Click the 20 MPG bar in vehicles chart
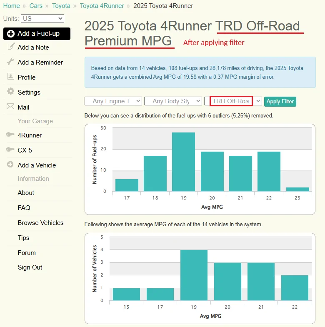Screen dimensions: 325x327 [x=227, y=282]
